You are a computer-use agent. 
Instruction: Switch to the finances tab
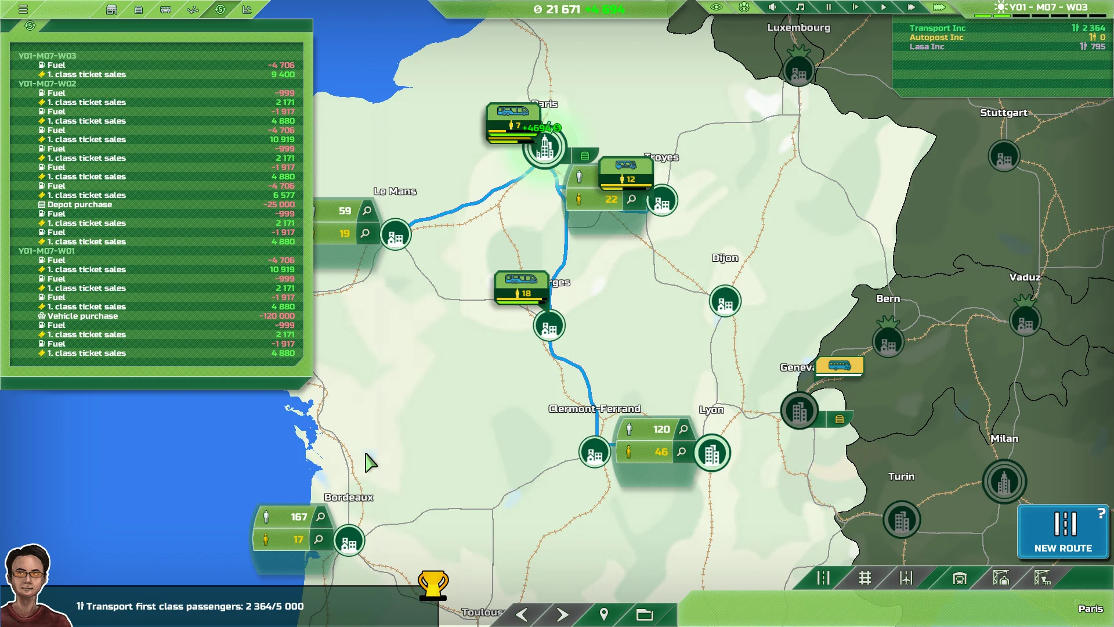pos(220,9)
